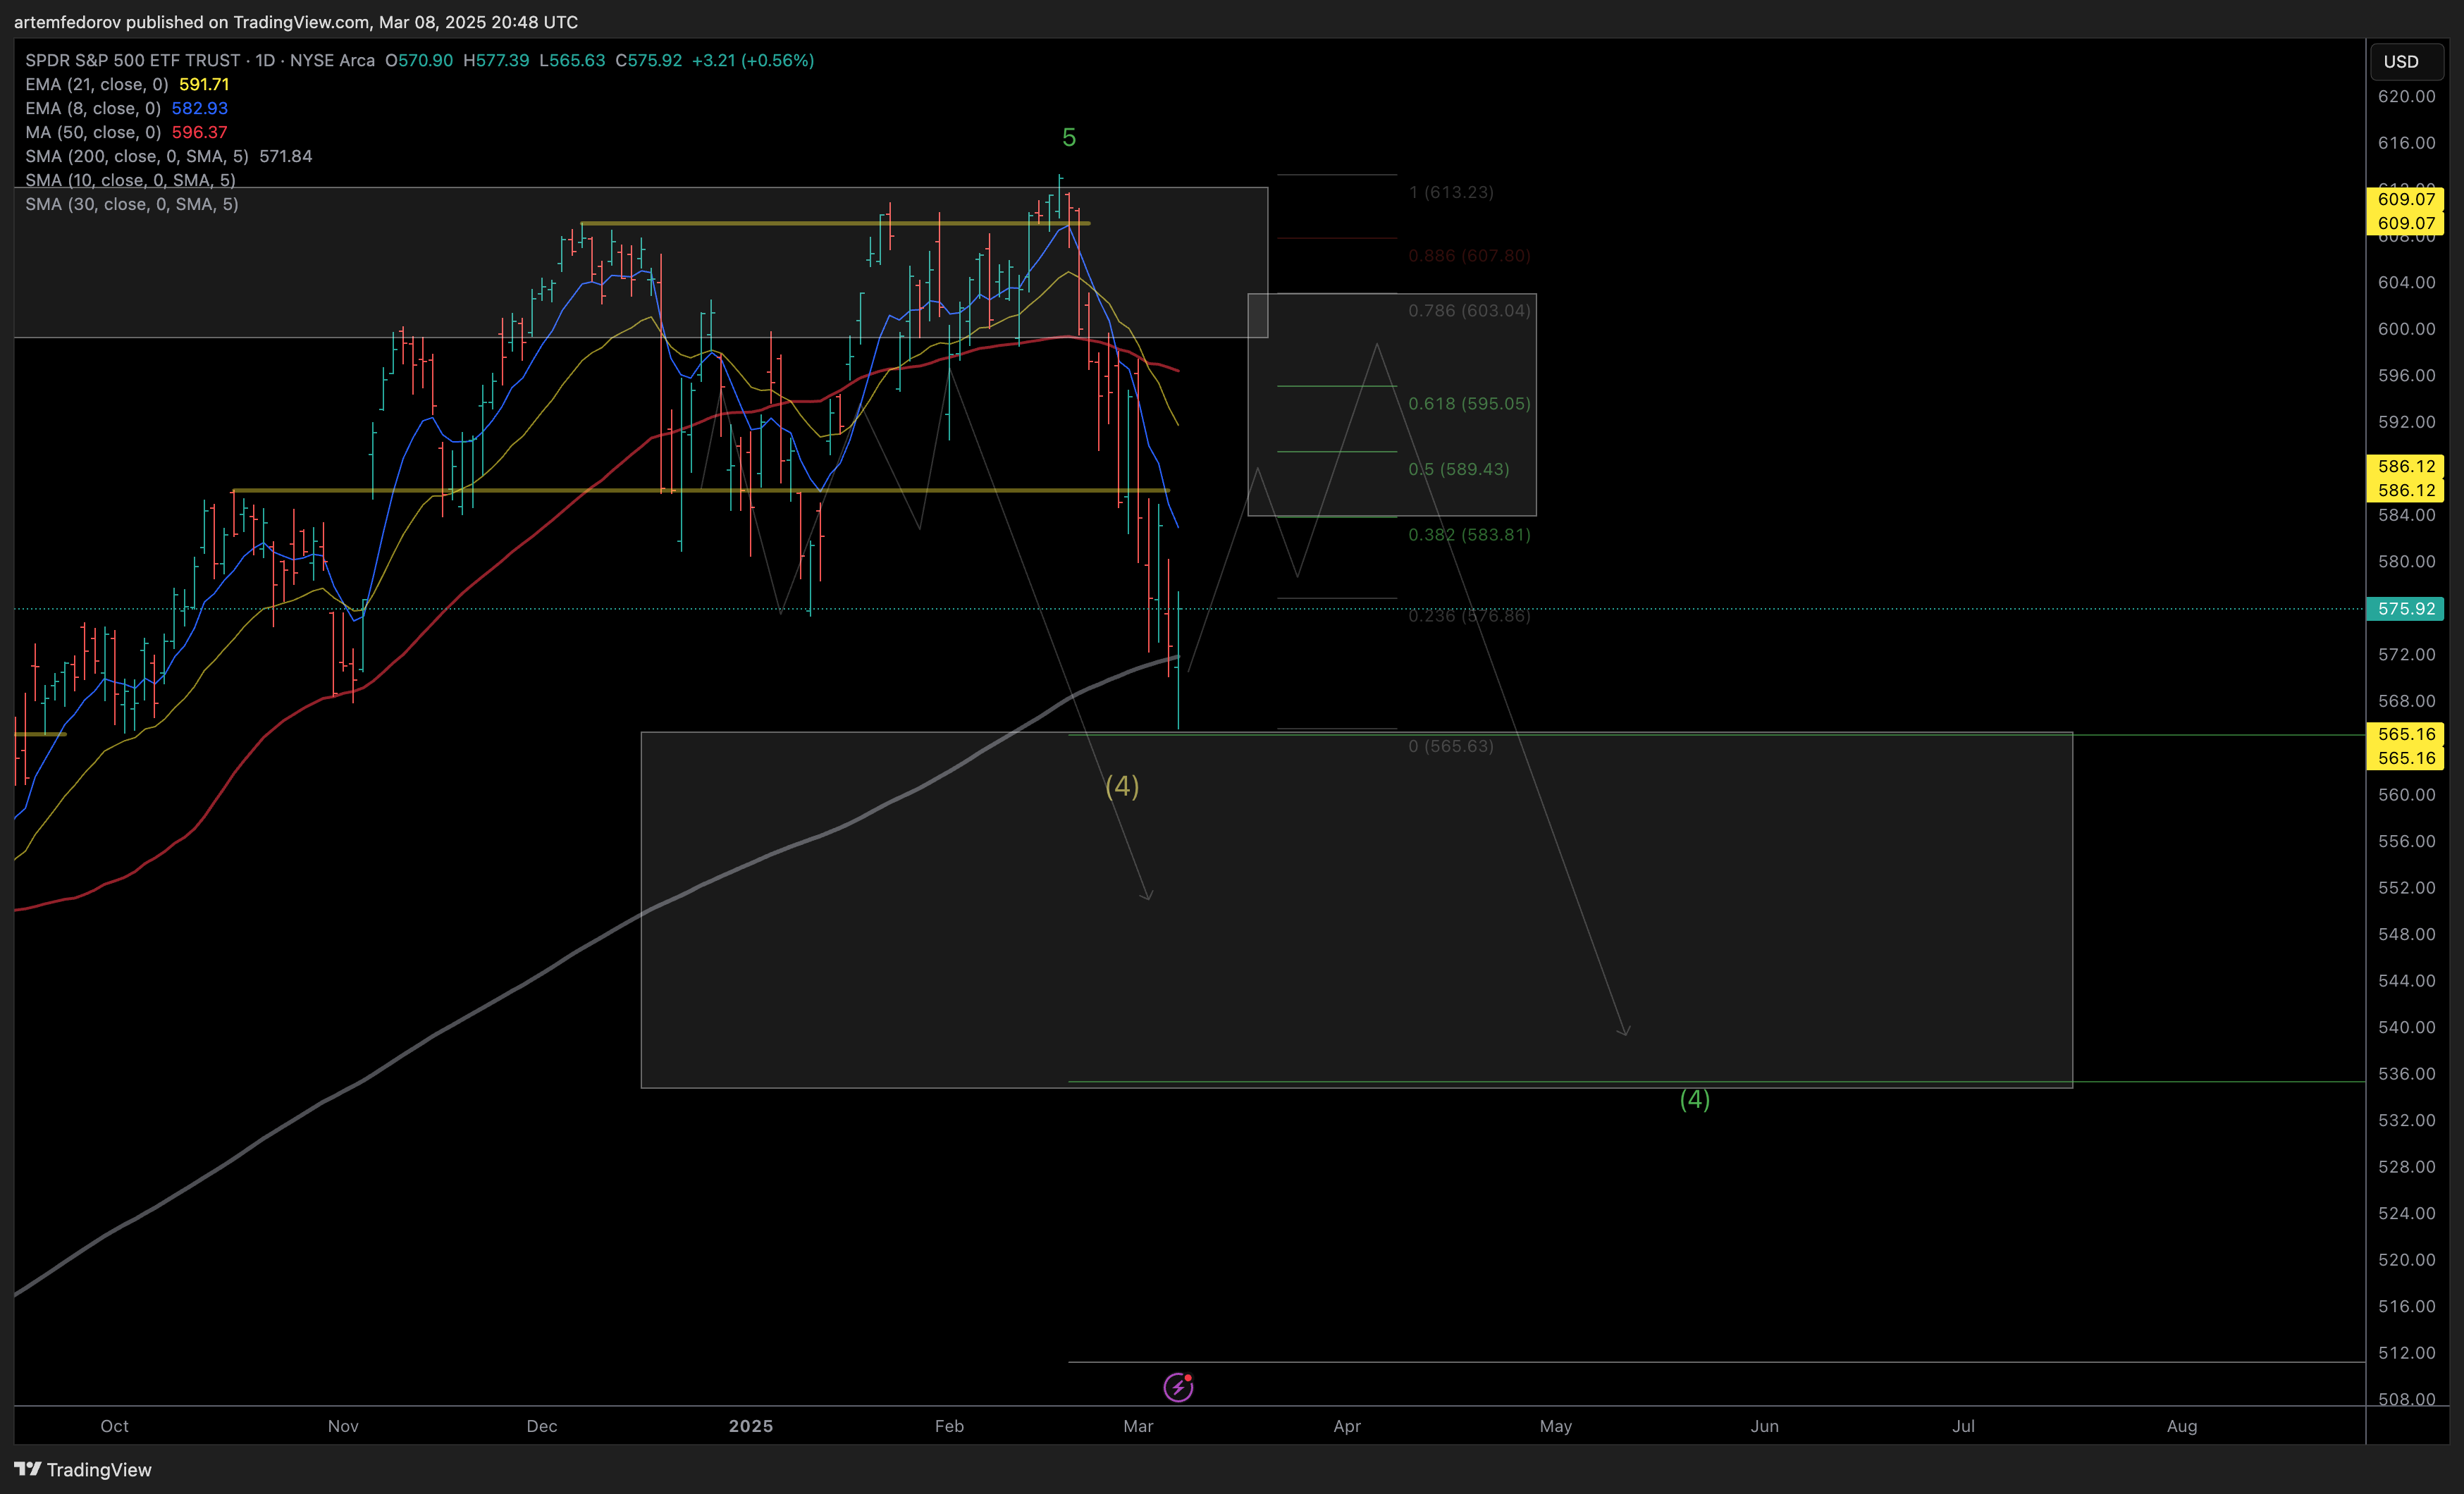This screenshot has height=1494, width=2464.
Task: Click the 596.37 MA 50 value
Action: (x=200, y=132)
